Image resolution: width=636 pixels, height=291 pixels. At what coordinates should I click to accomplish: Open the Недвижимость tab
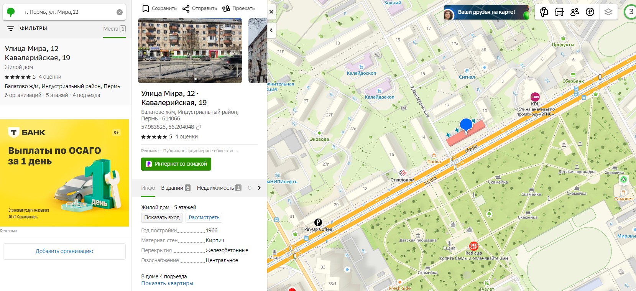pyautogui.click(x=219, y=188)
